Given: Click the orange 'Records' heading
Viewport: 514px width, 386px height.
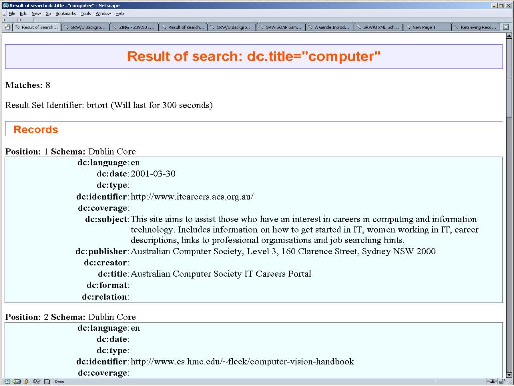Looking at the screenshot, I should [x=36, y=129].
